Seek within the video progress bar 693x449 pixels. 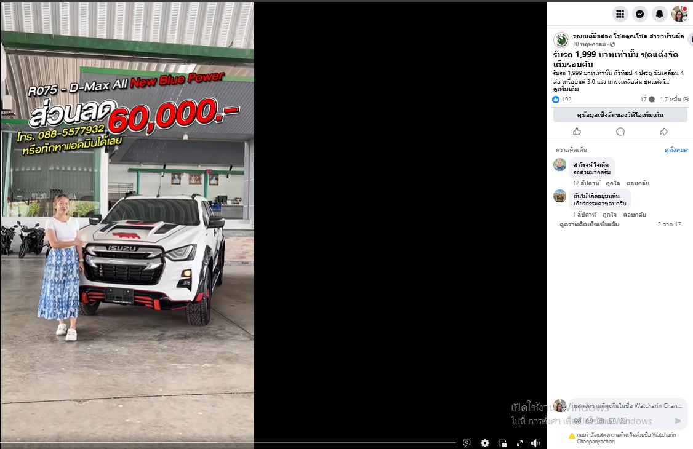coord(228,442)
